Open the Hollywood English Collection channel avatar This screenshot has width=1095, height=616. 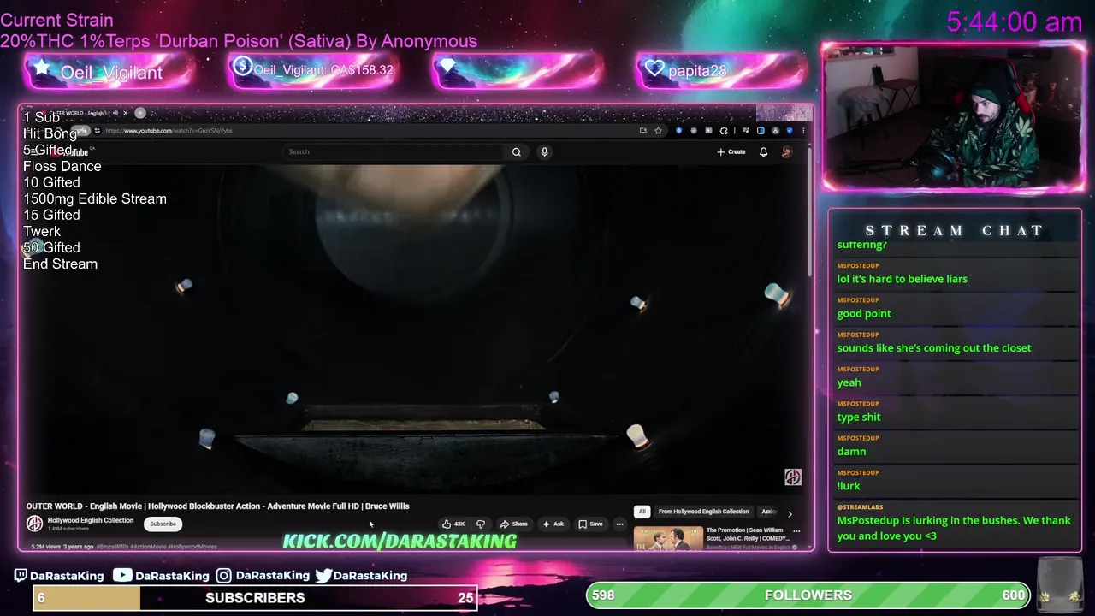(x=34, y=524)
